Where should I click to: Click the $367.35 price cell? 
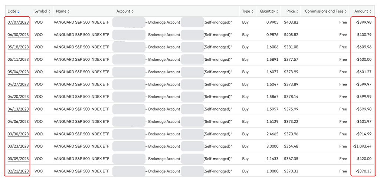(x=291, y=159)
